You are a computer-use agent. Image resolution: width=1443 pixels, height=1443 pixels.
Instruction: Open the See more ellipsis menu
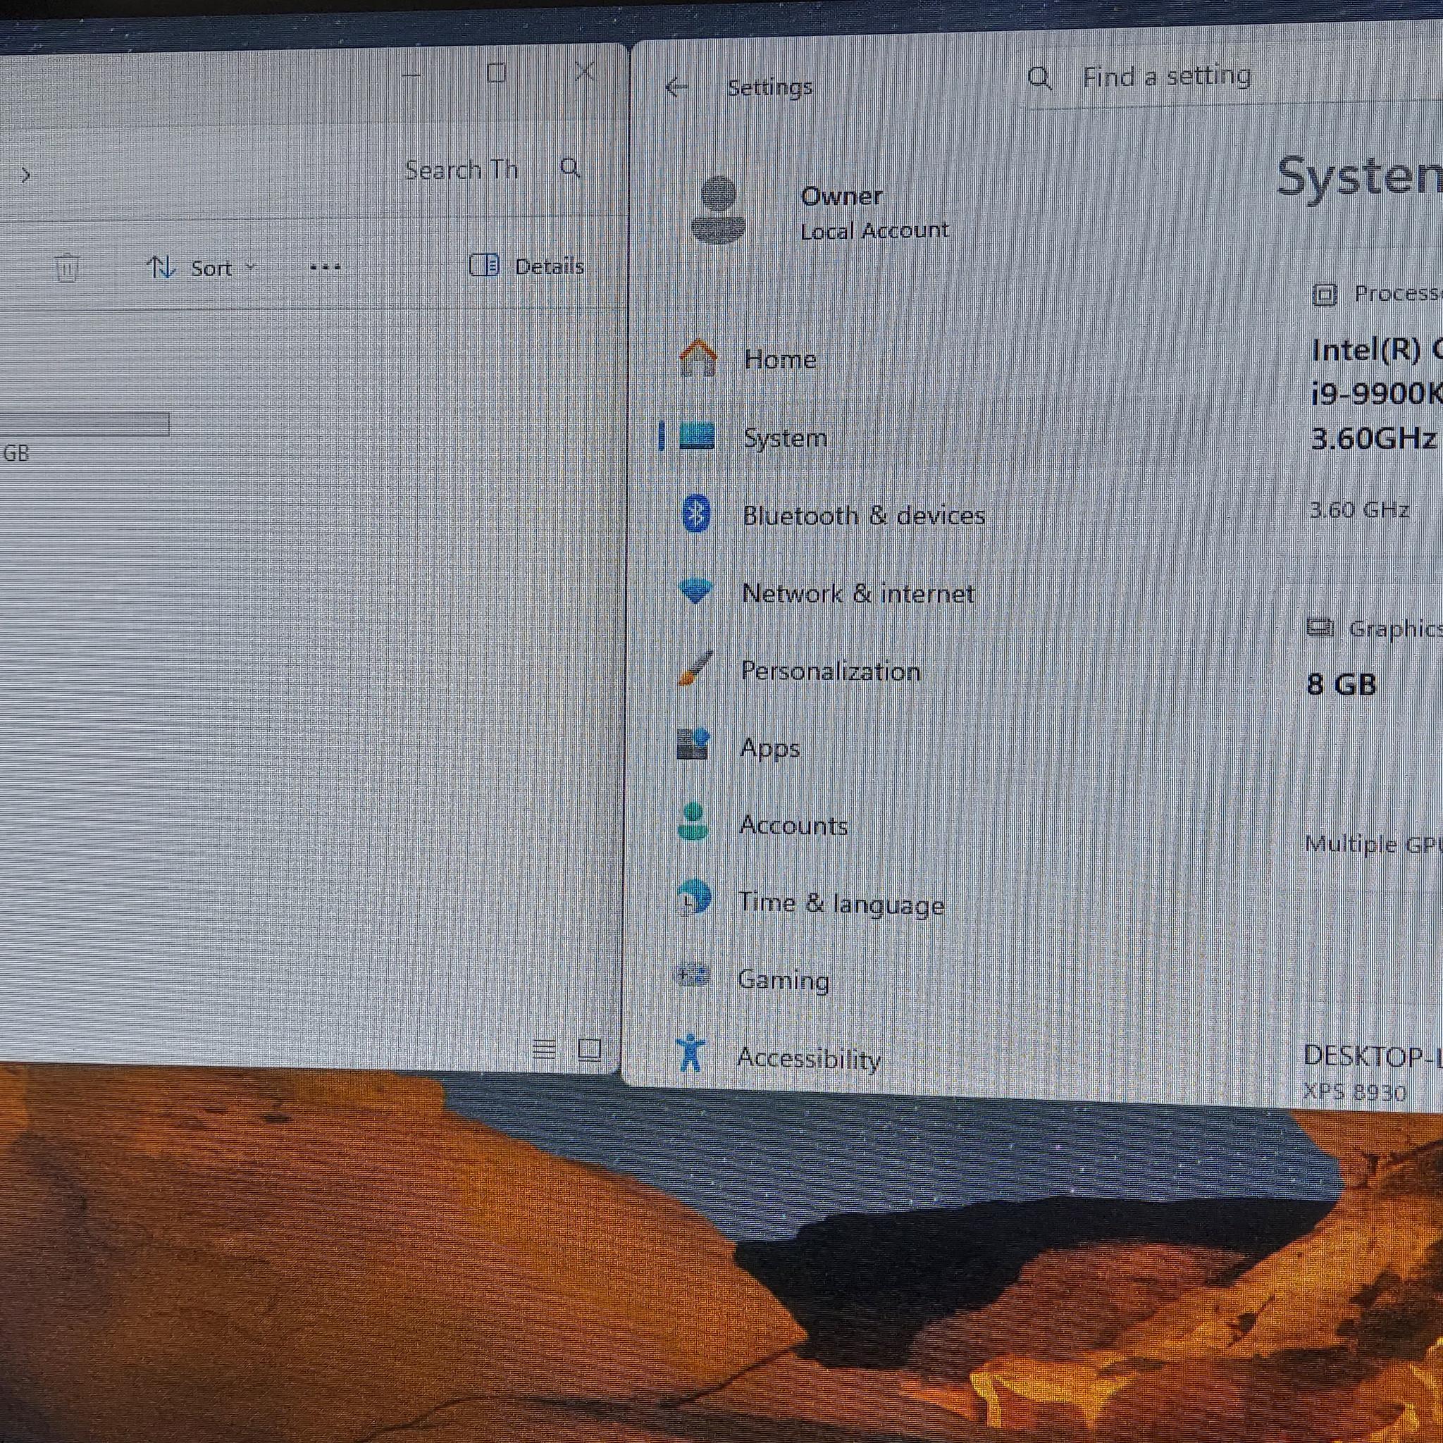(326, 266)
